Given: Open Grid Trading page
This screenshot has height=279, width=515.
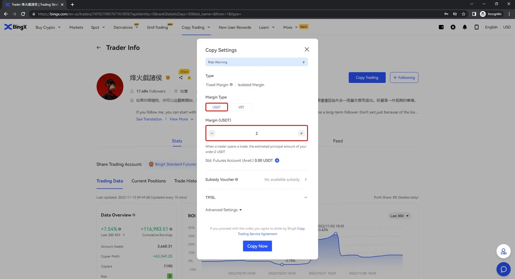Looking at the screenshot, I should (157, 27).
